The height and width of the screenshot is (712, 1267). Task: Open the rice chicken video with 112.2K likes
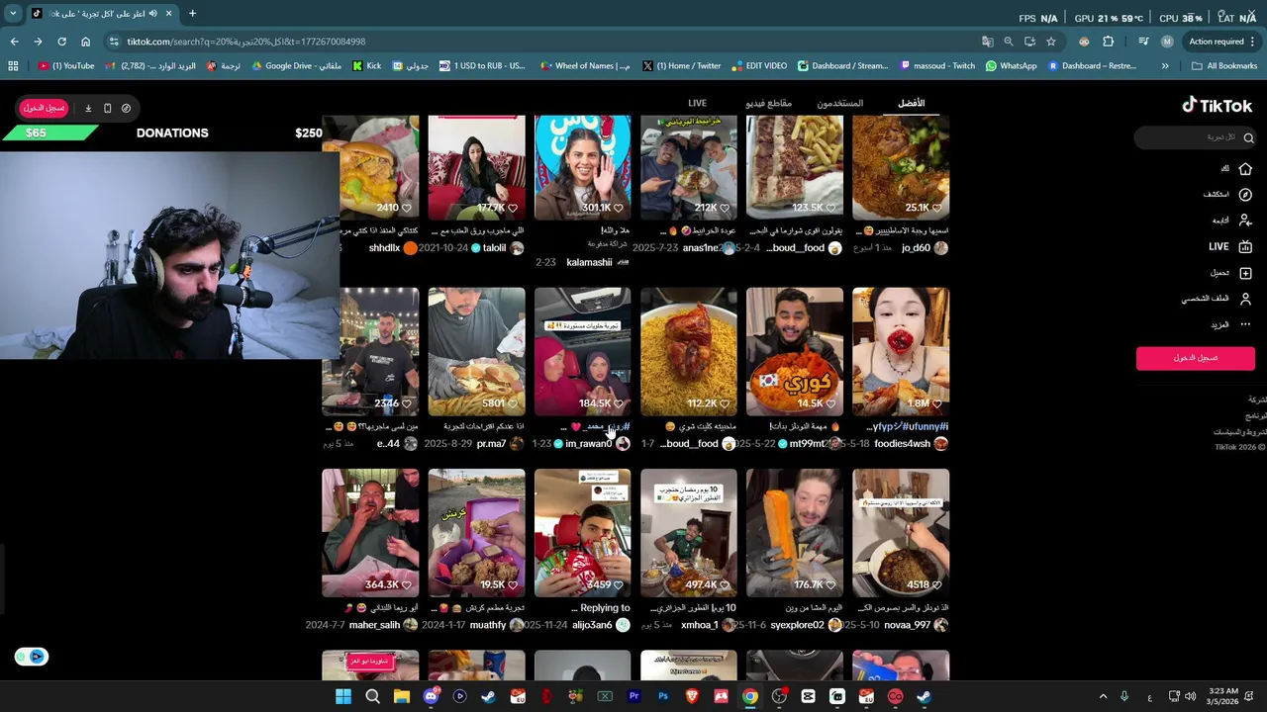pyautogui.click(x=689, y=352)
